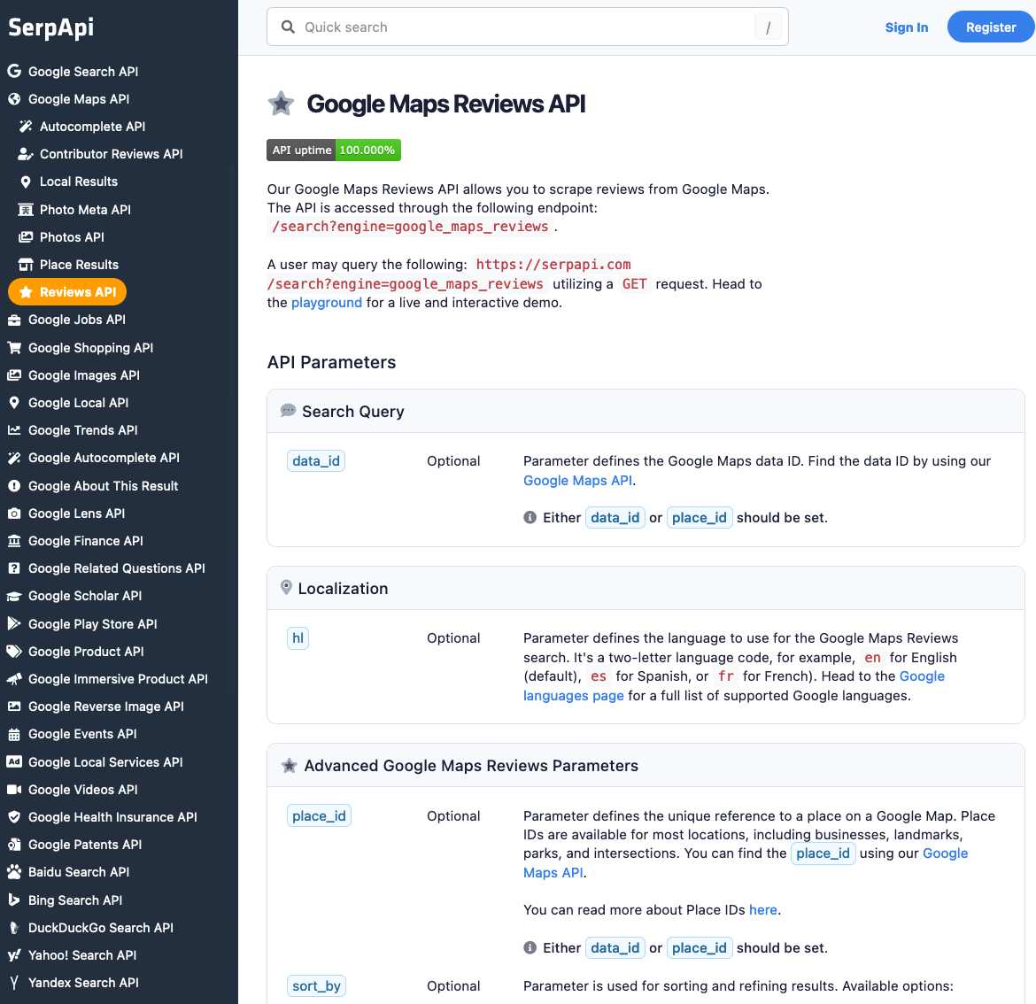Click the chart line icon beside Google Trends API
This screenshot has width=1036, height=1004.
coord(14,430)
